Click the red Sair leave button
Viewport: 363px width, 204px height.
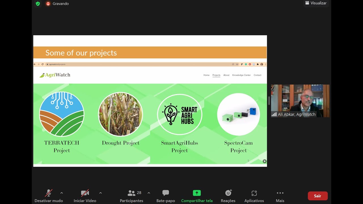coord(318,196)
